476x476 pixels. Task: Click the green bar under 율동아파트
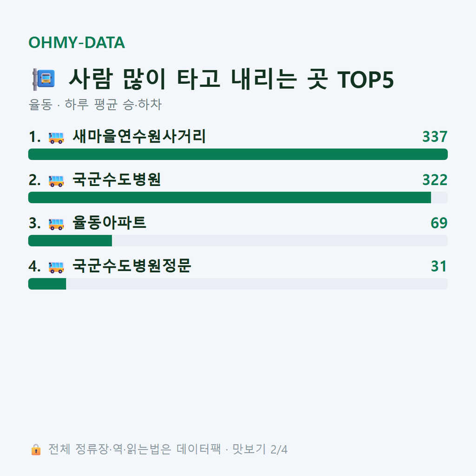tap(70, 241)
